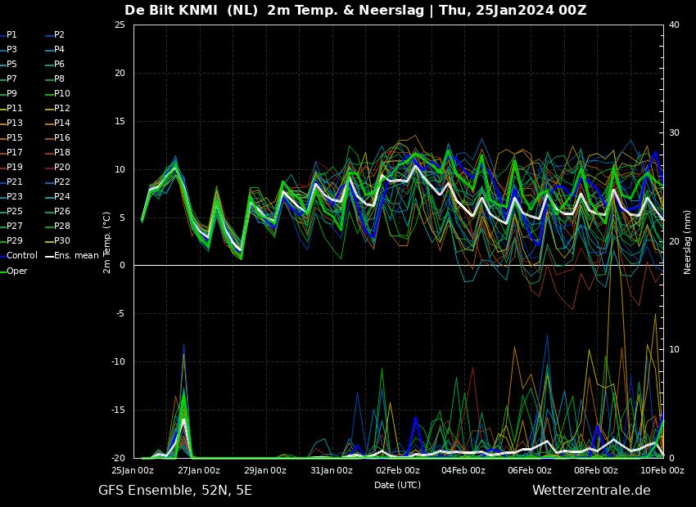Screen dimensions: 696x507
Task: Click the P18 legend label
Action: point(61,153)
